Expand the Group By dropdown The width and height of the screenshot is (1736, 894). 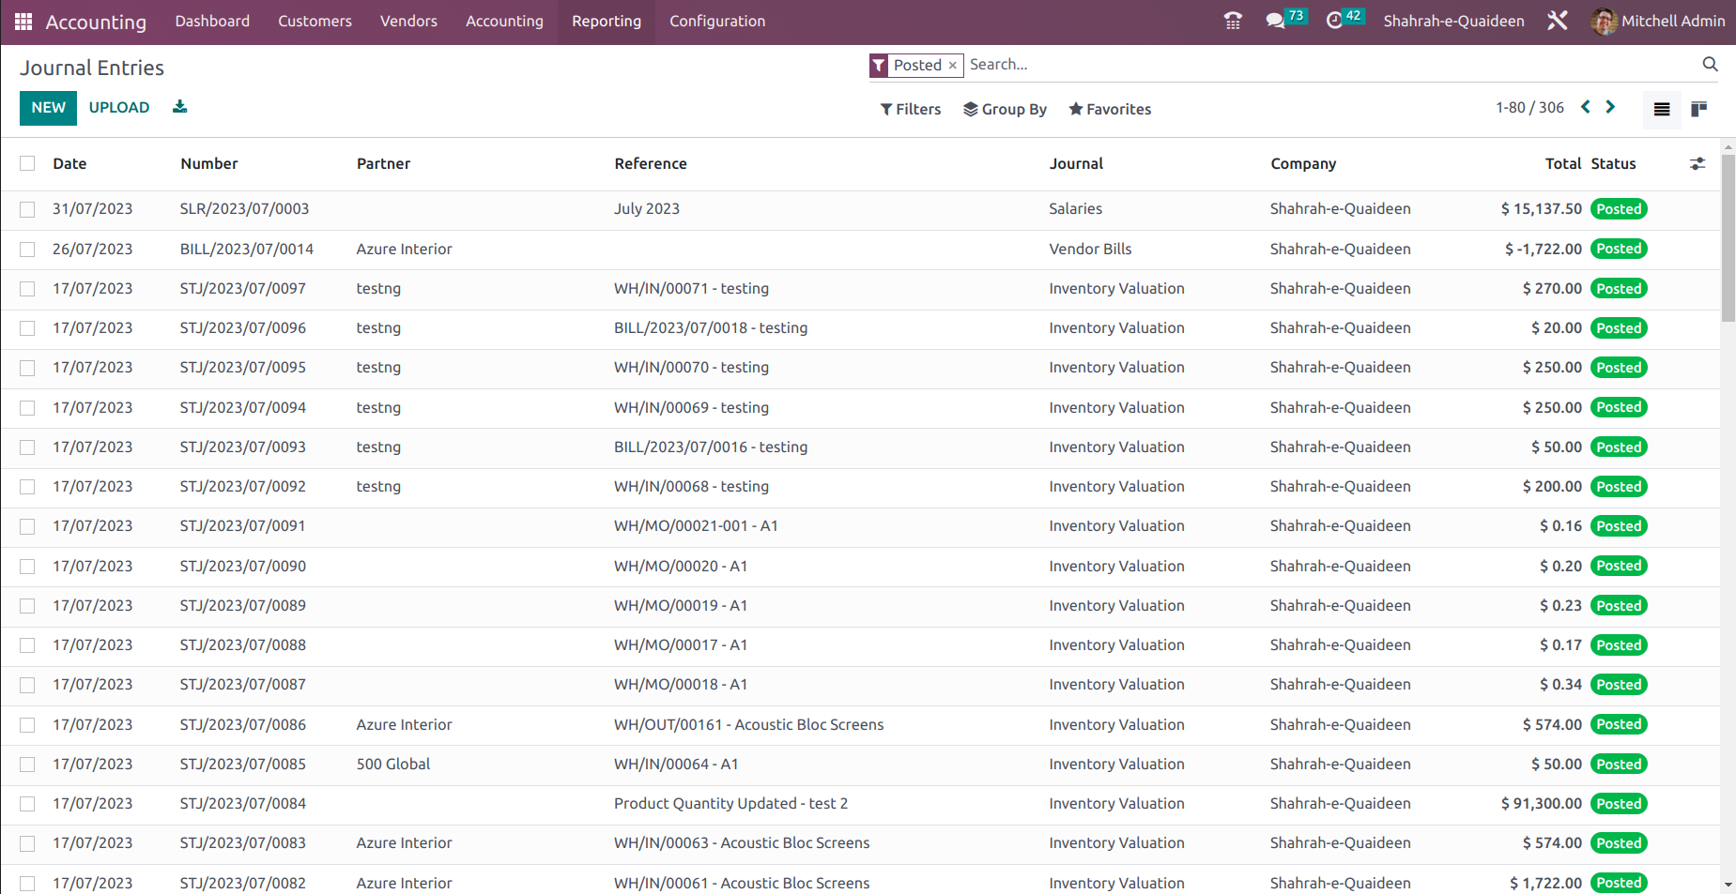click(1005, 109)
